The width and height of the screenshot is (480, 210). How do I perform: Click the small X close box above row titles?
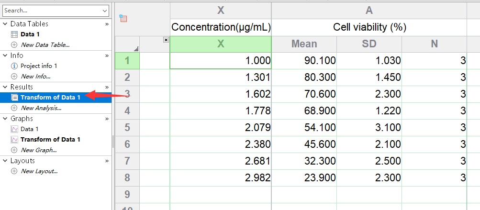166,40
